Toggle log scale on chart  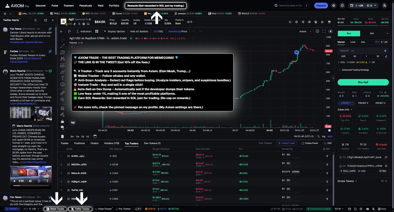324,136
